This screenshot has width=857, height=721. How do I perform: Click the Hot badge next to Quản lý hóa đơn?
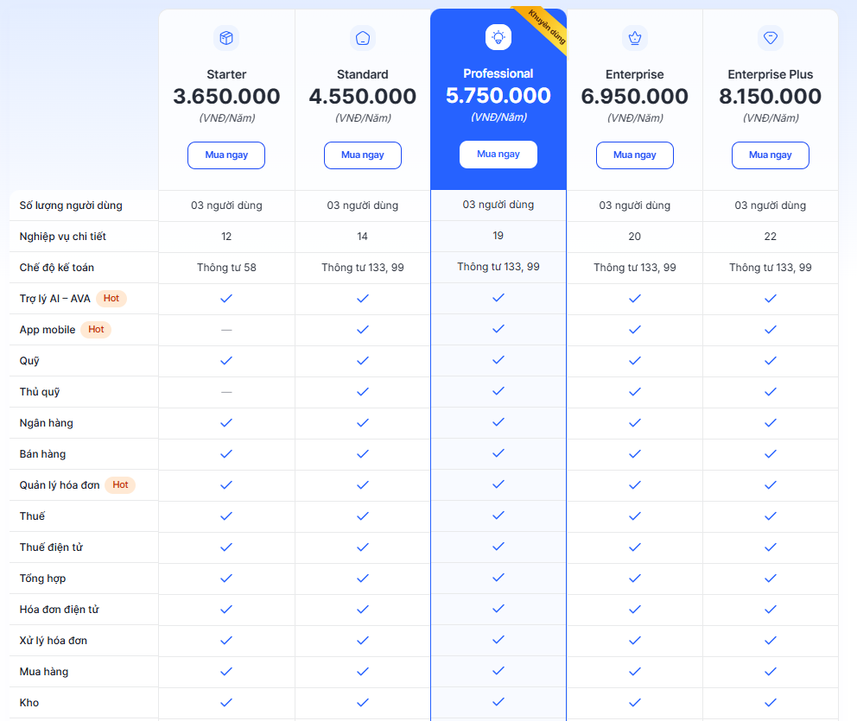coord(120,485)
